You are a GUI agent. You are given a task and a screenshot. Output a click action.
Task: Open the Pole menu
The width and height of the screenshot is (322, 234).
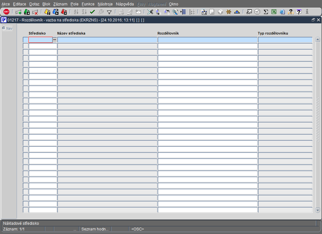click(74, 4)
